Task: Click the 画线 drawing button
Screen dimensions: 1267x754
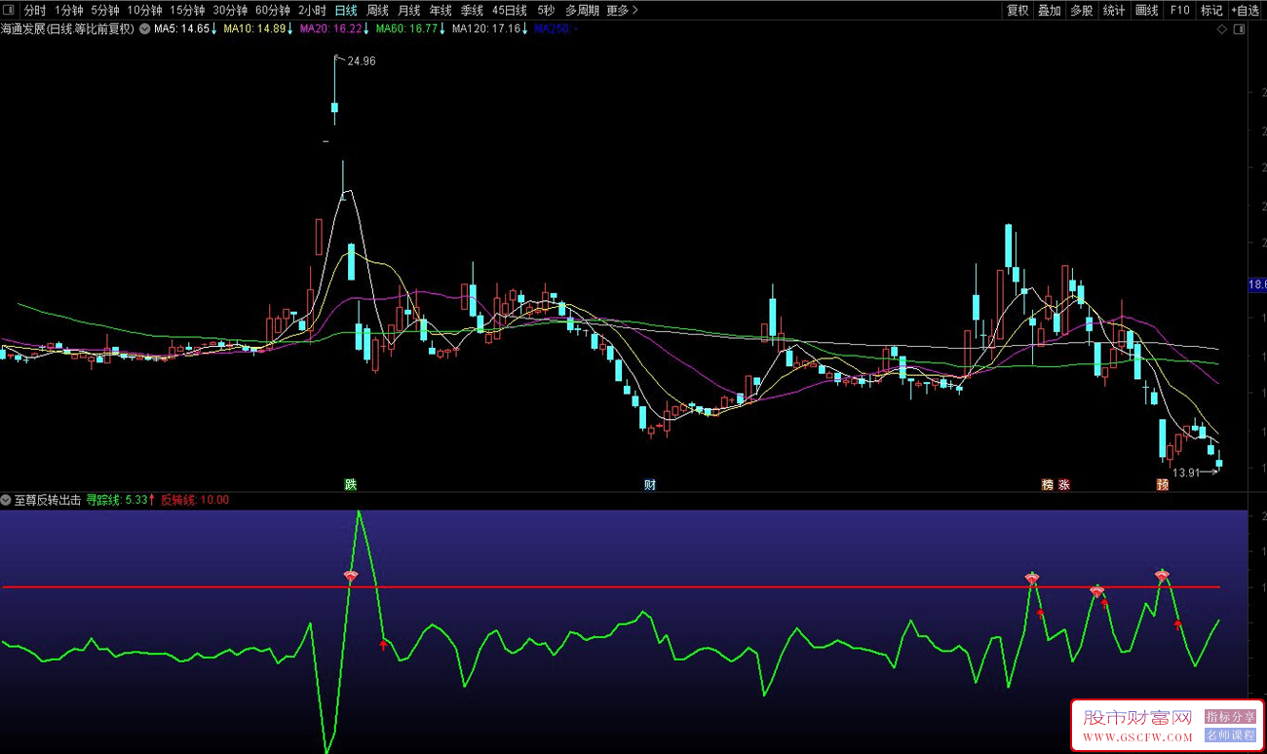Action: point(1147,10)
